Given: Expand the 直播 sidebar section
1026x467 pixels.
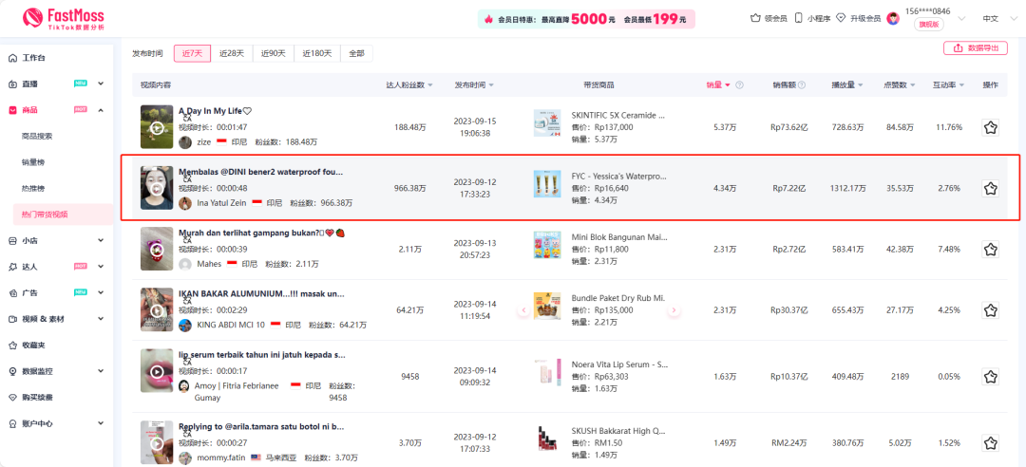Looking at the screenshot, I should [101, 84].
